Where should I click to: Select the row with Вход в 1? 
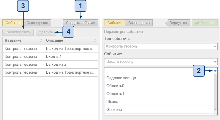(50, 57)
